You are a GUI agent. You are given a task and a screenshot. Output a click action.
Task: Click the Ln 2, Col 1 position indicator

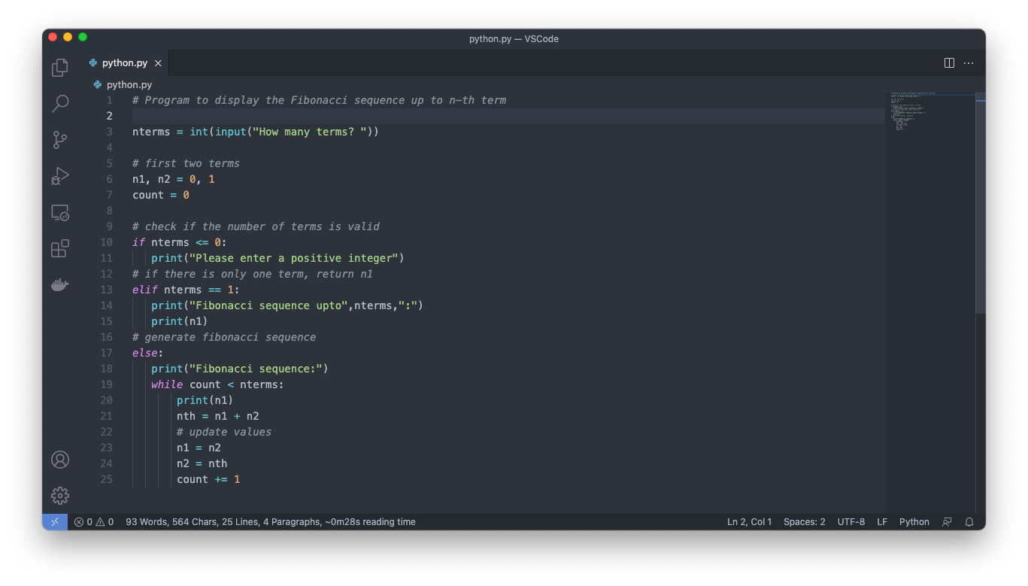(749, 522)
